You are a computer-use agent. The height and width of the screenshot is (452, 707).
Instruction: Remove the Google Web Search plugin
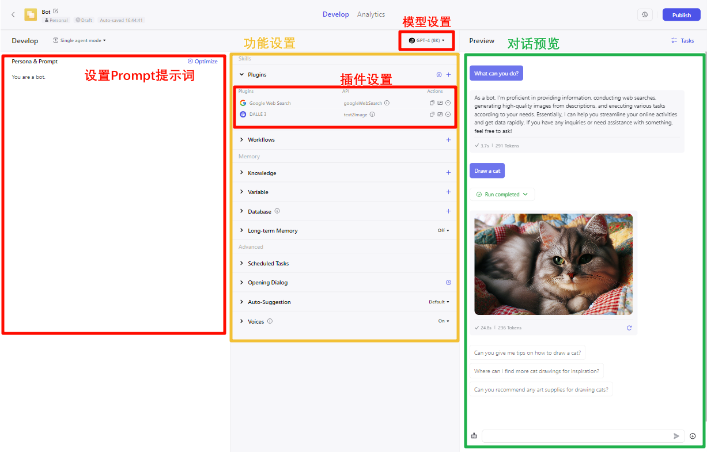tap(448, 103)
